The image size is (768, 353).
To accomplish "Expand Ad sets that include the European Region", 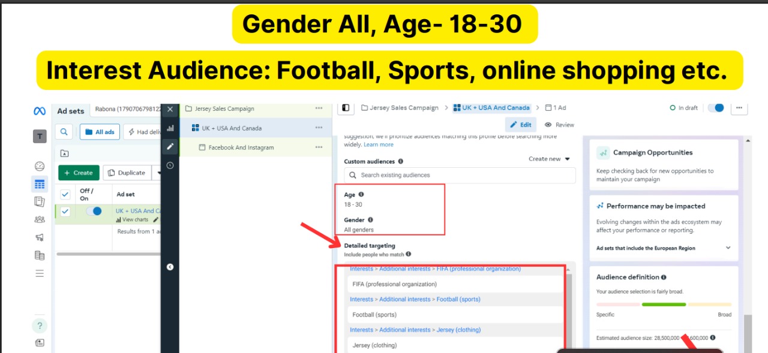I will coord(728,248).
